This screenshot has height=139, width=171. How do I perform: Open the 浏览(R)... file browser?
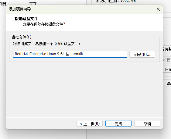(x=142, y=54)
